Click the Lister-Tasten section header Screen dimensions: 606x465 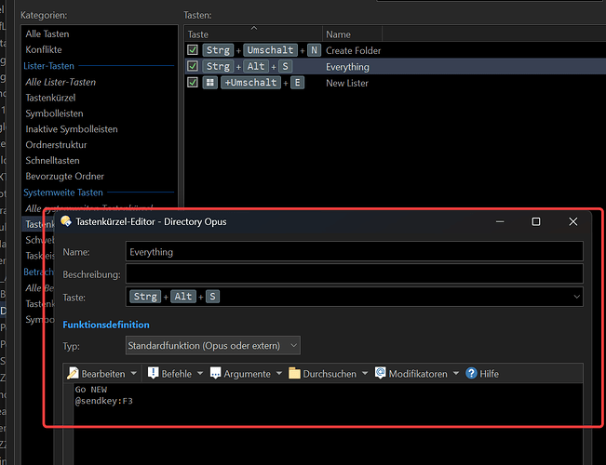pos(48,66)
